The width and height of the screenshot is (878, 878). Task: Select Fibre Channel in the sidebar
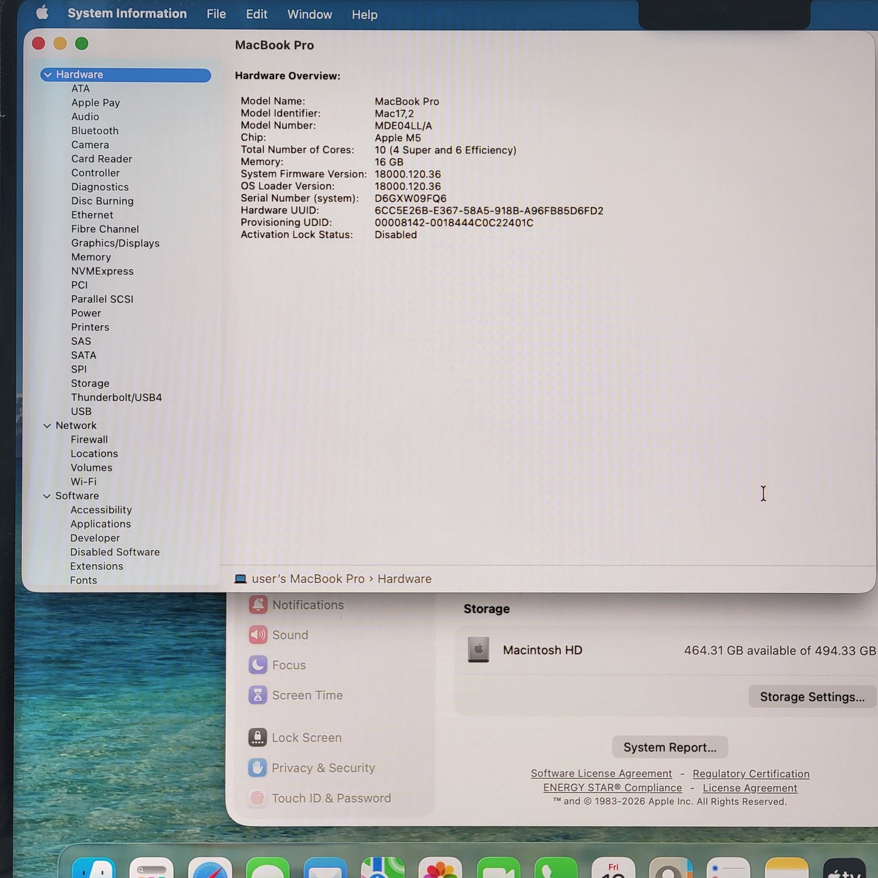point(105,229)
